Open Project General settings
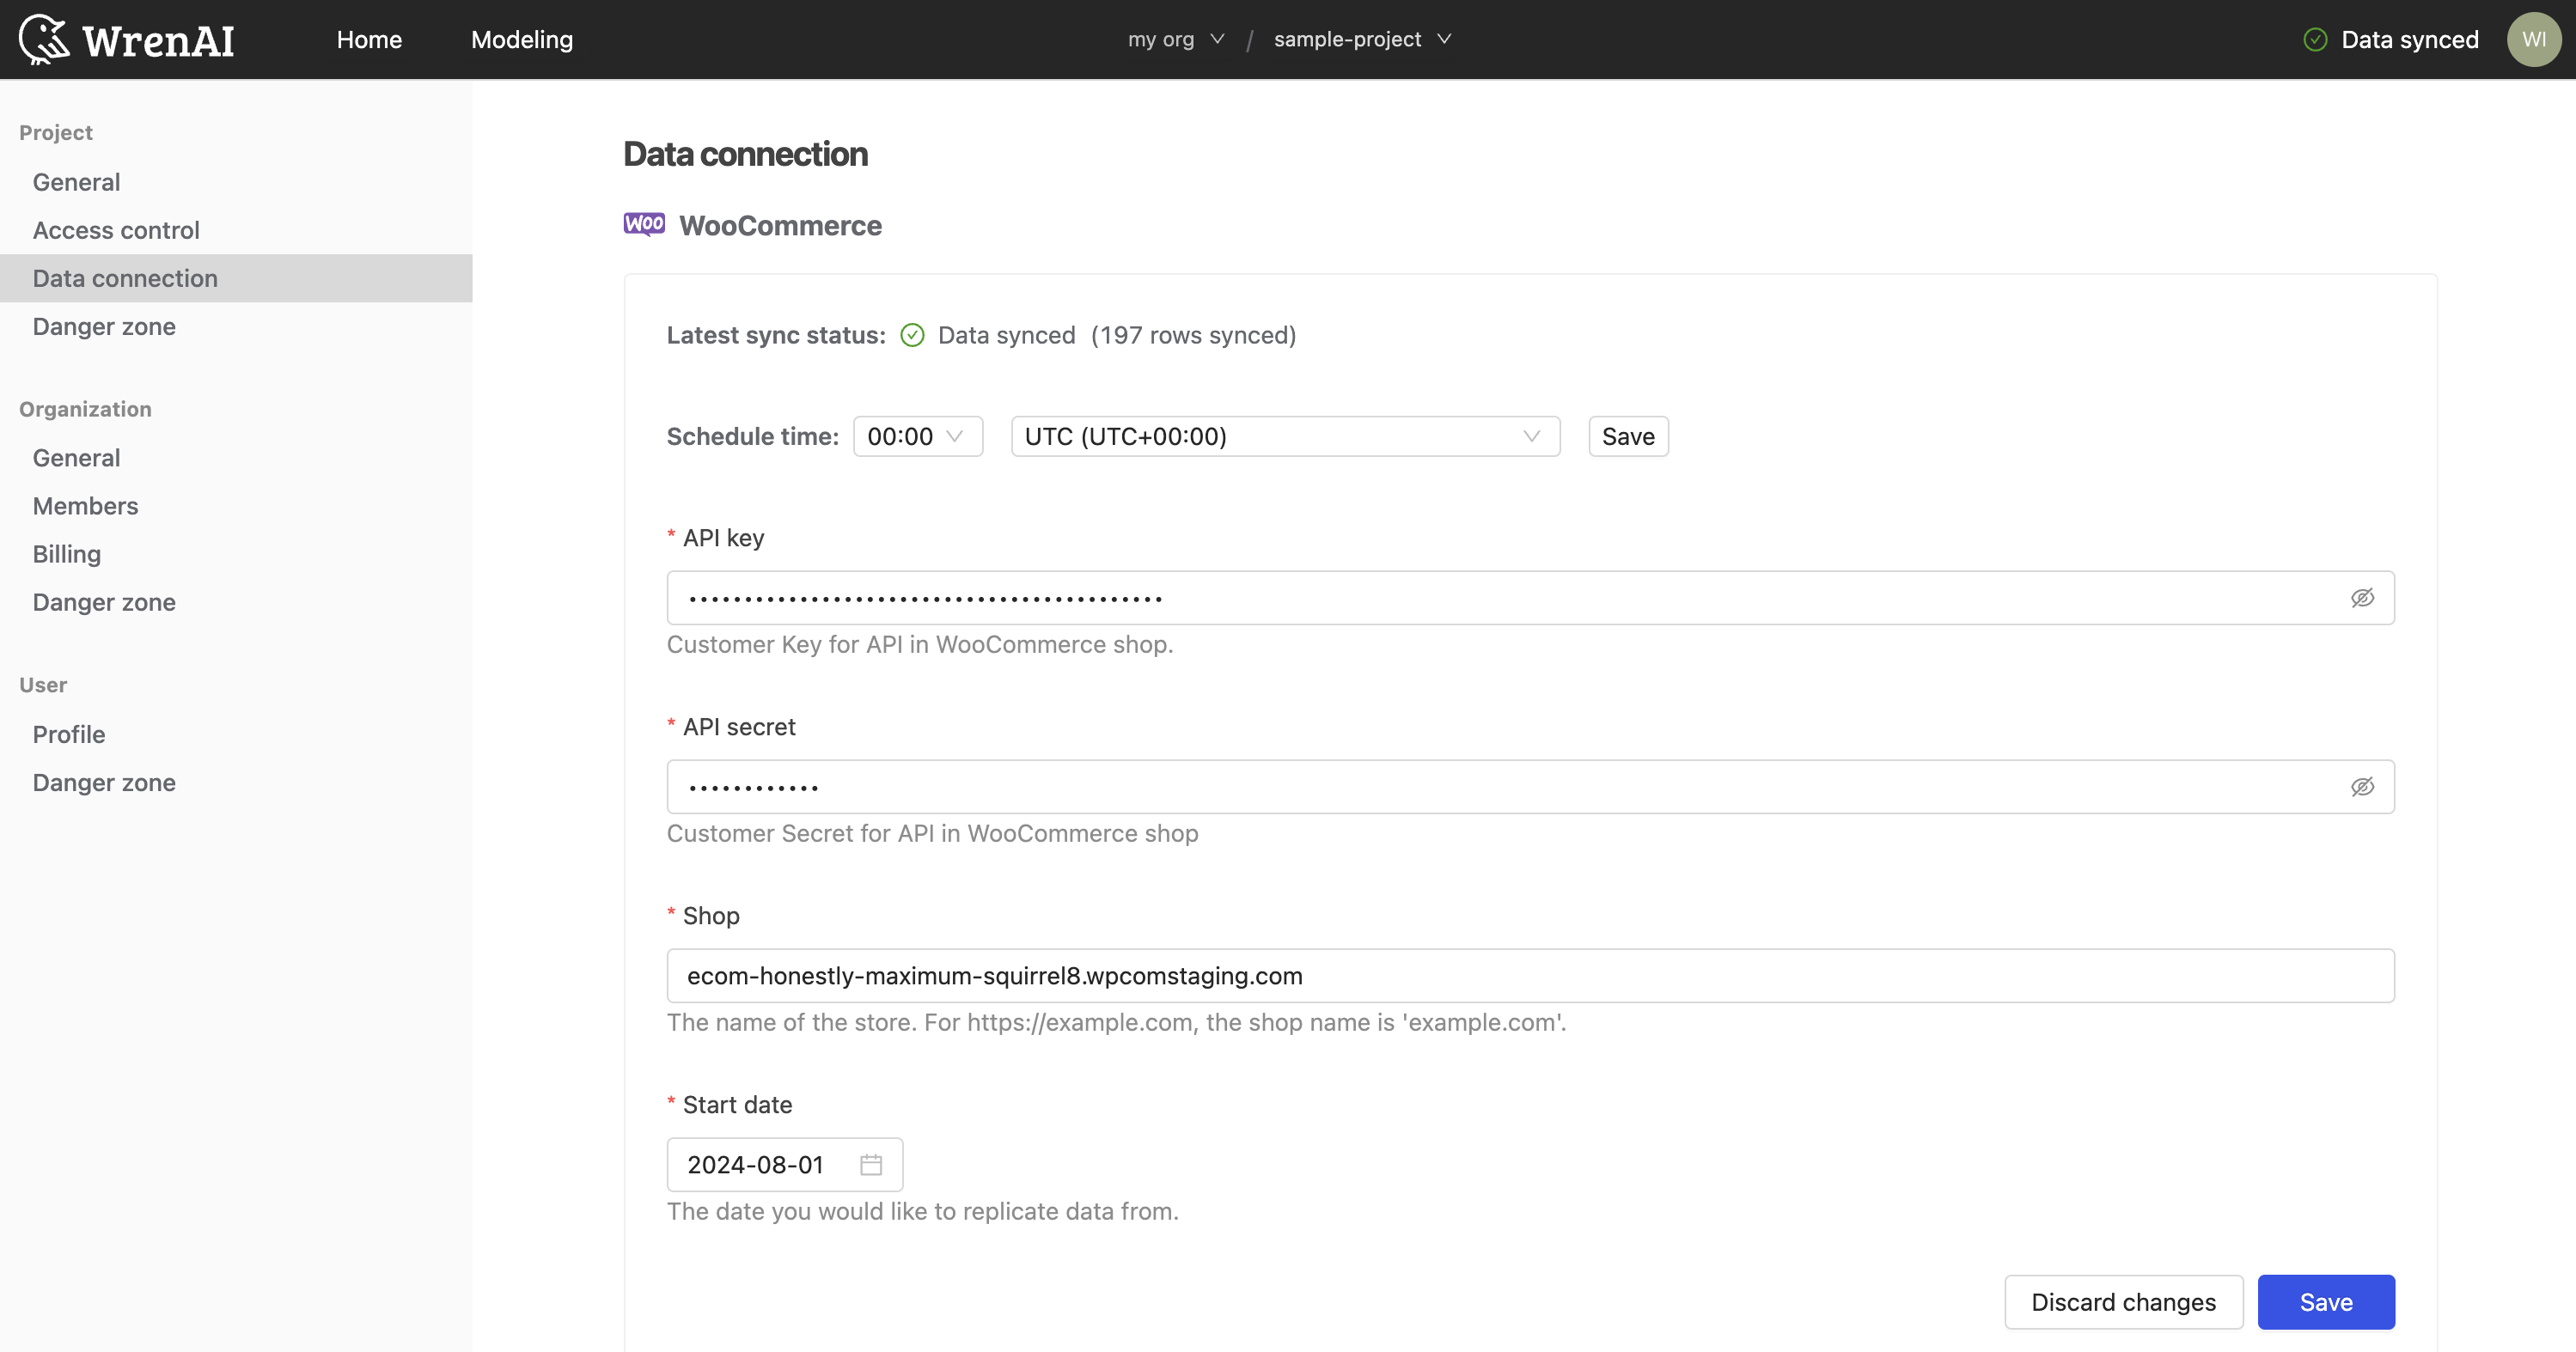Screen dimensions: 2576x1352 coord(236,182)
